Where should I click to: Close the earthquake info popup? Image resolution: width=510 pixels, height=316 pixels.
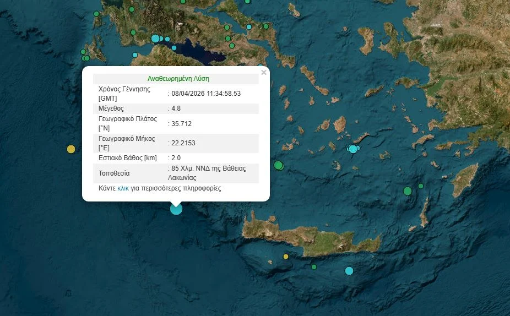pyautogui.click(x=263, y=72)
